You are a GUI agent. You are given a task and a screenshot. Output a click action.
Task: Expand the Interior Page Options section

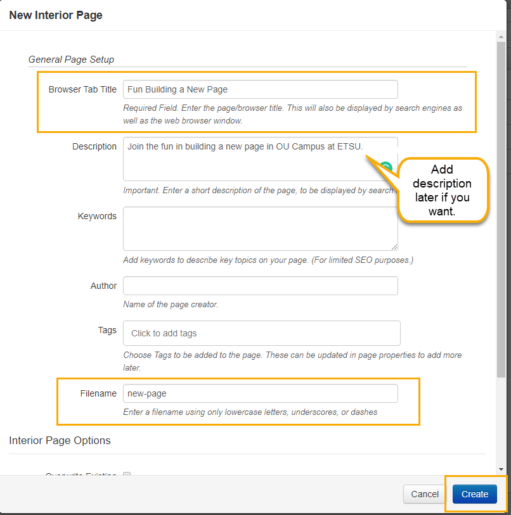pyautogui.click(x=60, y=440)
